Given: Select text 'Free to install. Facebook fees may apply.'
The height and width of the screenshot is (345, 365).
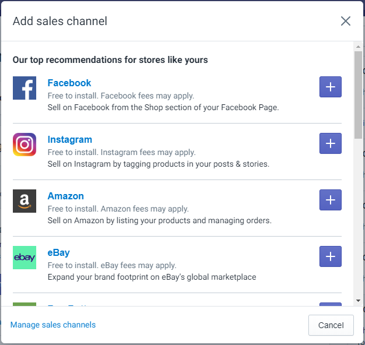Looking at the screenshot, I should 121,96.
